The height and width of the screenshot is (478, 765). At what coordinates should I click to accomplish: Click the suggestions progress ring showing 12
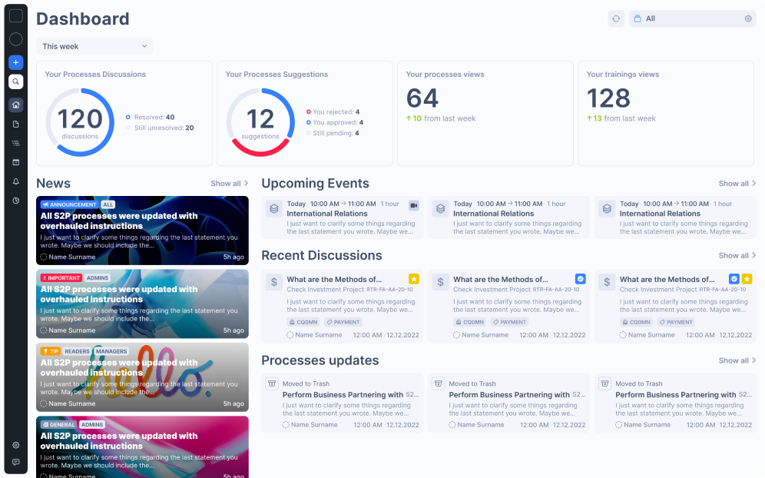(261, 121)
